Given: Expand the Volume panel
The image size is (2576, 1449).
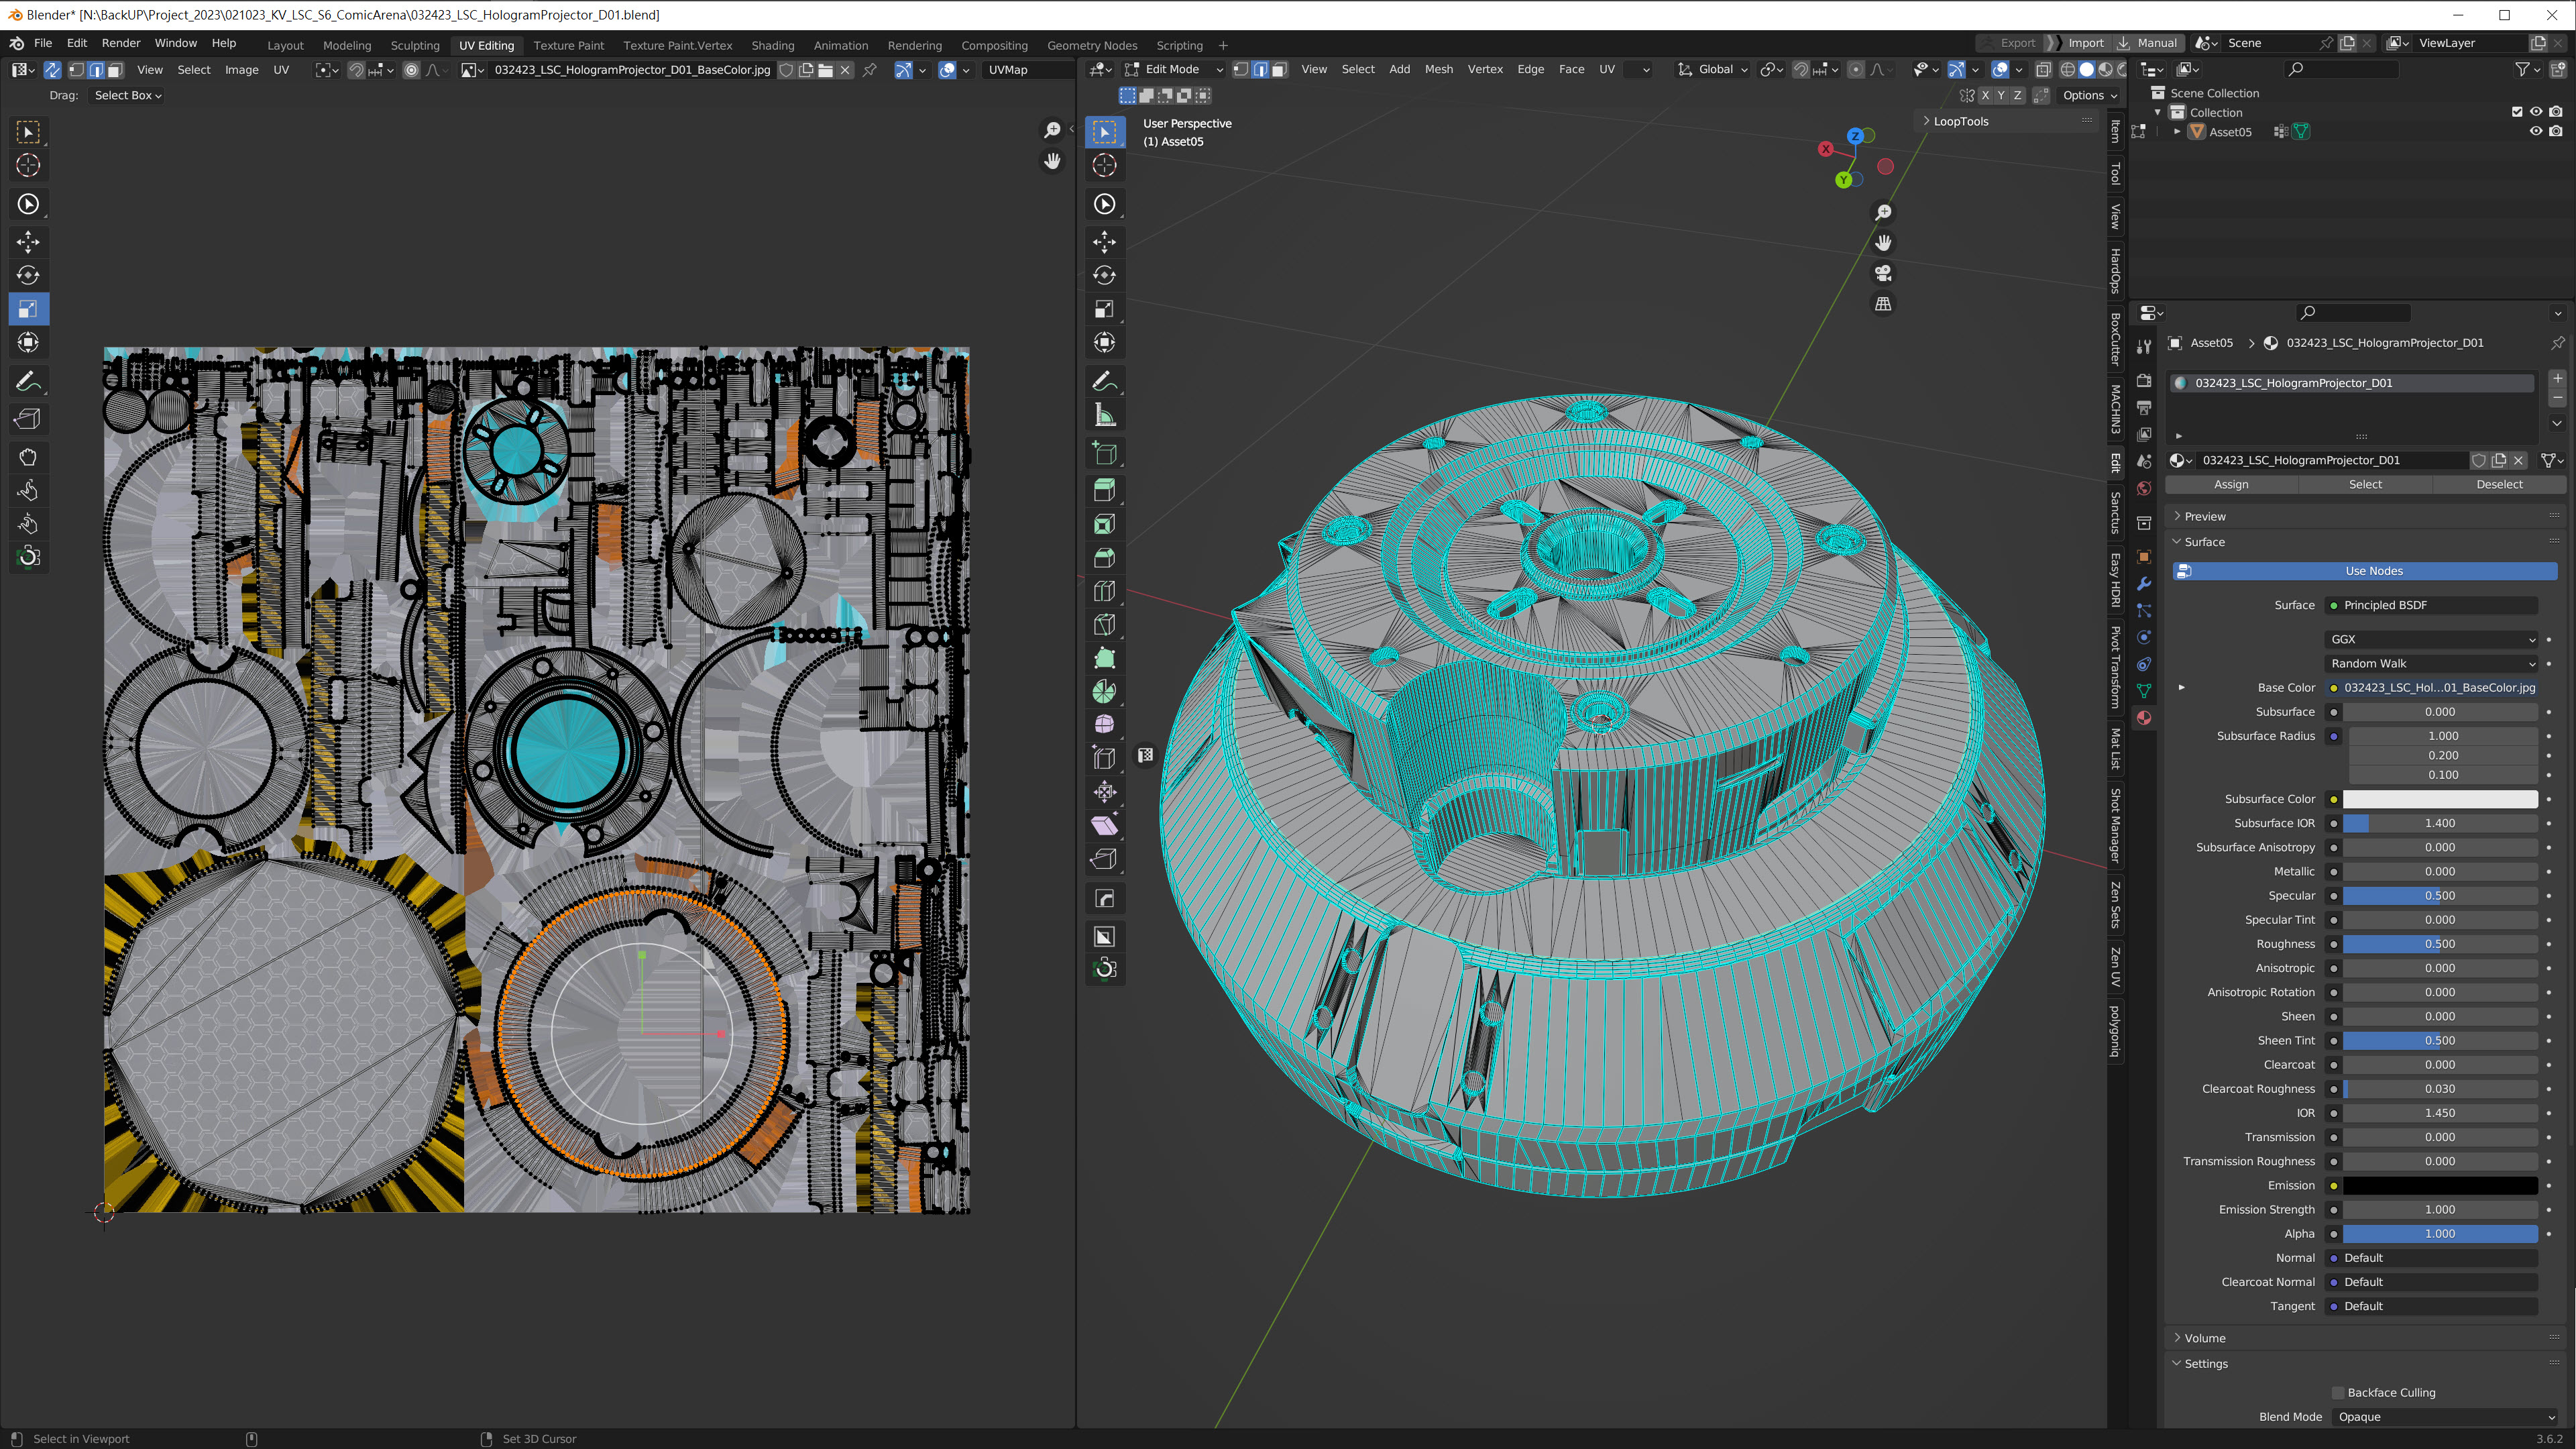Looking at the screenshot, I should click(2204, 1338).
